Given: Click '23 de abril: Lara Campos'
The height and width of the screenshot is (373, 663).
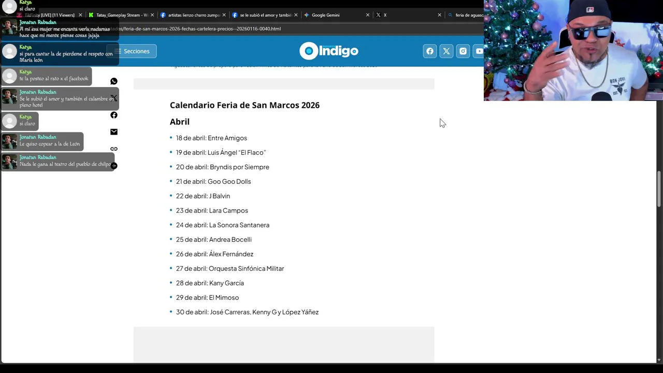Looking at the screenshot, I should pyautogui.click(x=212, y=210).
